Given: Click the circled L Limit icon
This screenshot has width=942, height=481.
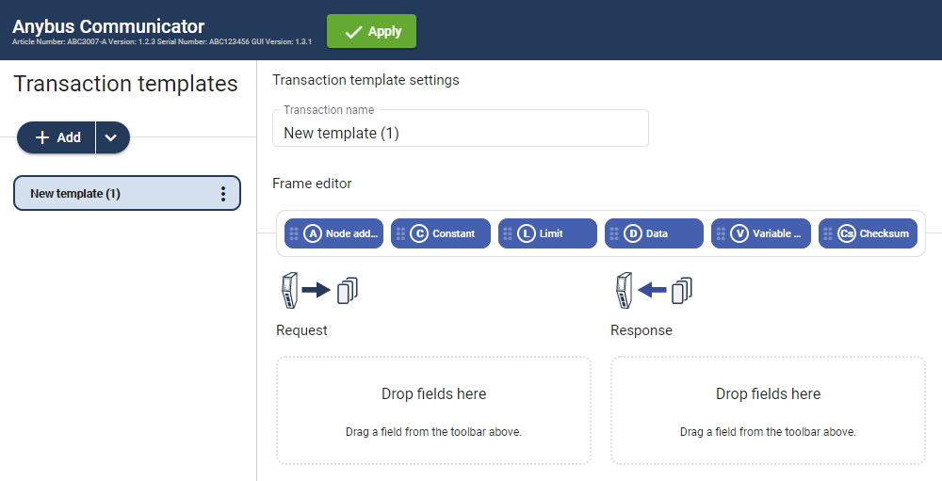Looking at the screenshot, I should coord(527,233).
